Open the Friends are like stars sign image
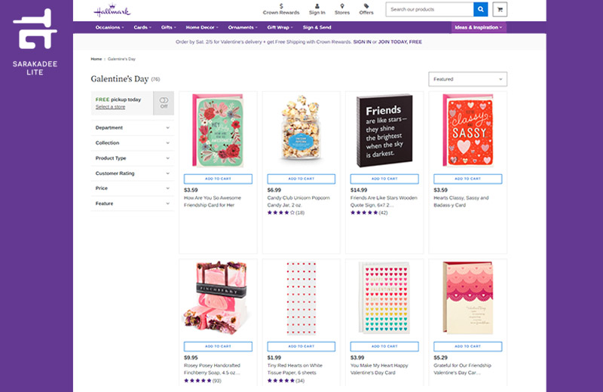Screen dimensions: 603x392 click(384, 130)
